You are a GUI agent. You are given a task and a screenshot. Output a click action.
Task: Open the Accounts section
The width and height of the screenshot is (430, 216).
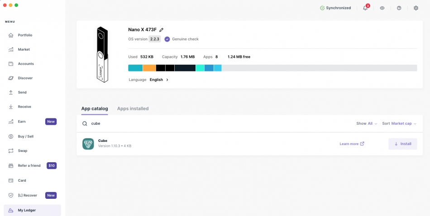[32, 64]
